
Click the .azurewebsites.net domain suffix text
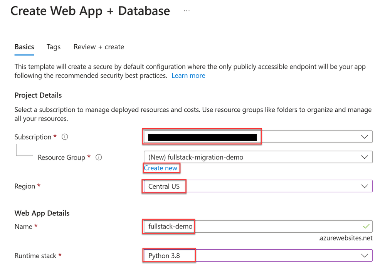(x=345, y=238)
